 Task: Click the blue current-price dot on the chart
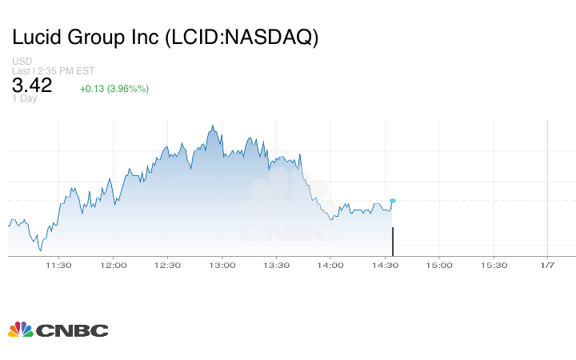coord(392,201)
